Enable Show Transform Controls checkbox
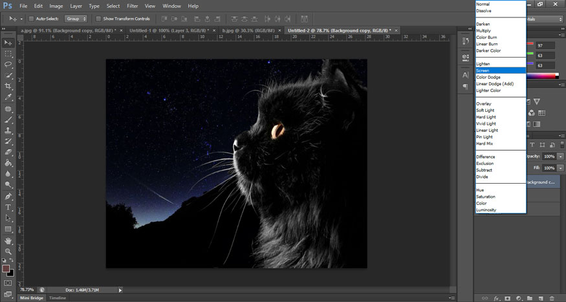 (98, 19)
